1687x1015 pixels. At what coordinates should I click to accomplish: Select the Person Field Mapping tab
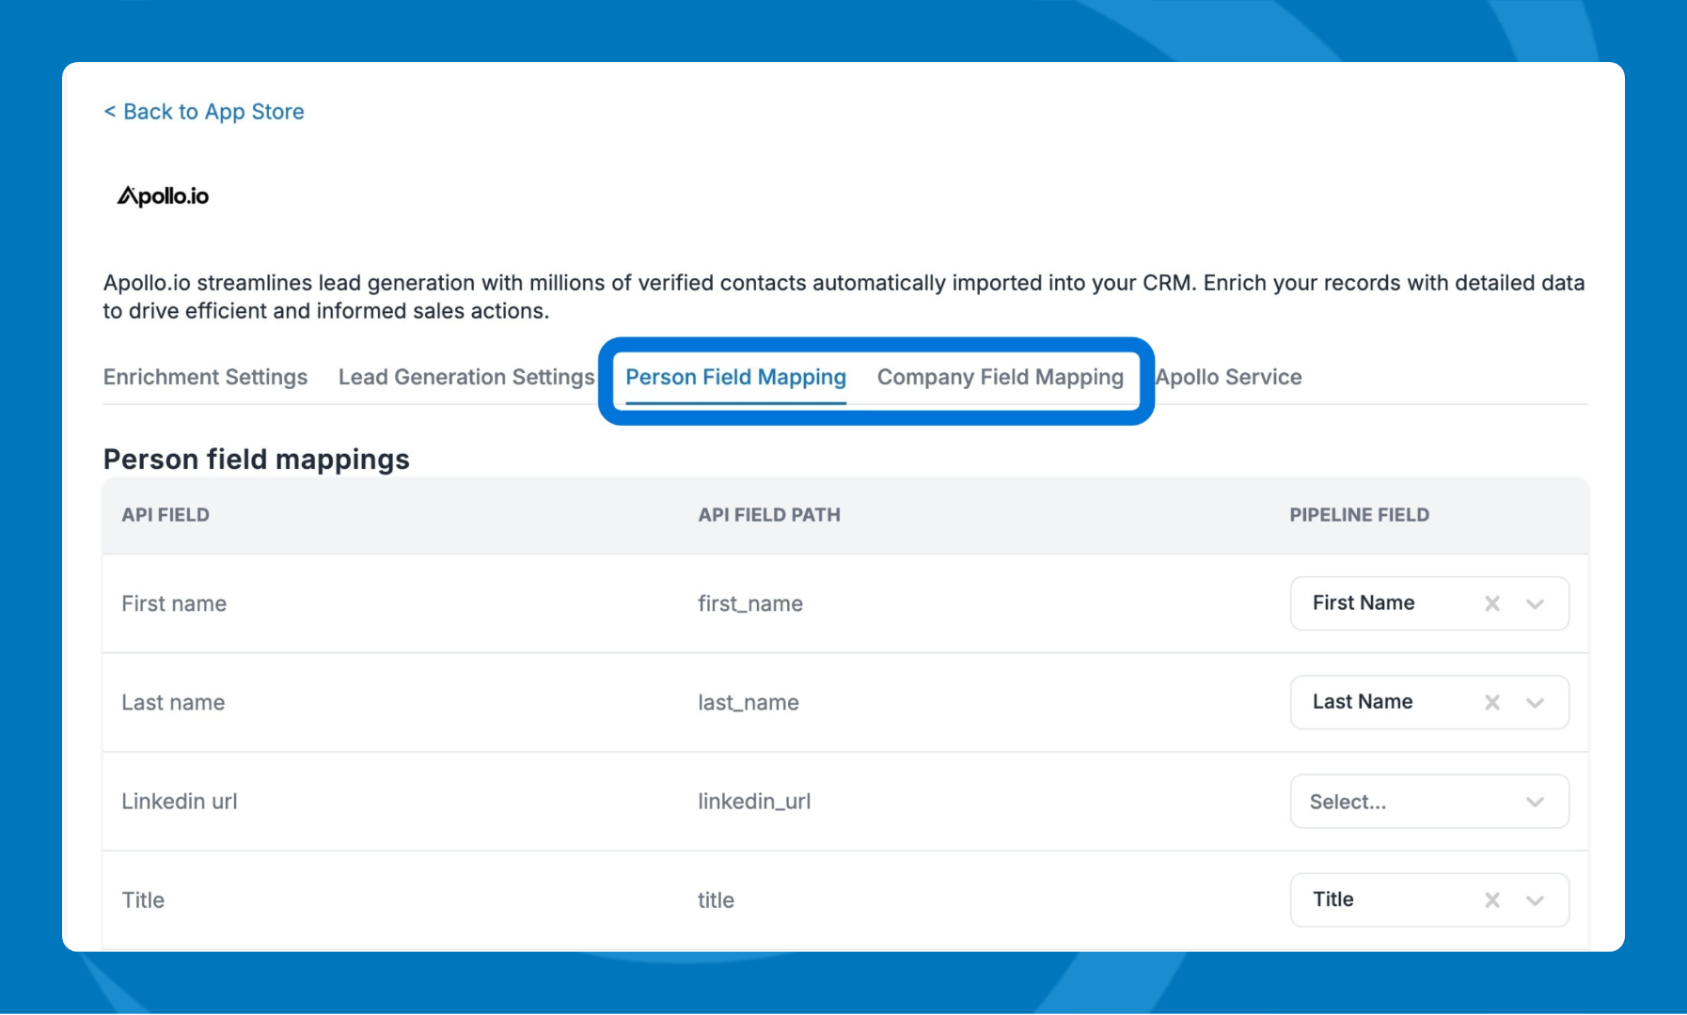coord(735,377)
